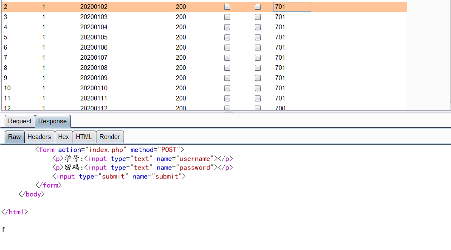Screen dimensions: 451x250
Task: Tick the first checkbox in the 20200107 row
Action: 227,58
